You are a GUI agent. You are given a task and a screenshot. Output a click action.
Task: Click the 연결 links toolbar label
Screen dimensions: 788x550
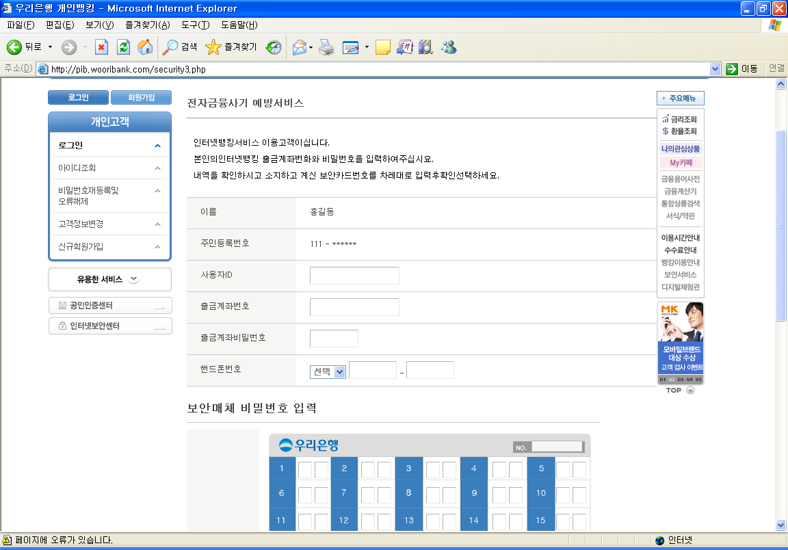(776, 68)
